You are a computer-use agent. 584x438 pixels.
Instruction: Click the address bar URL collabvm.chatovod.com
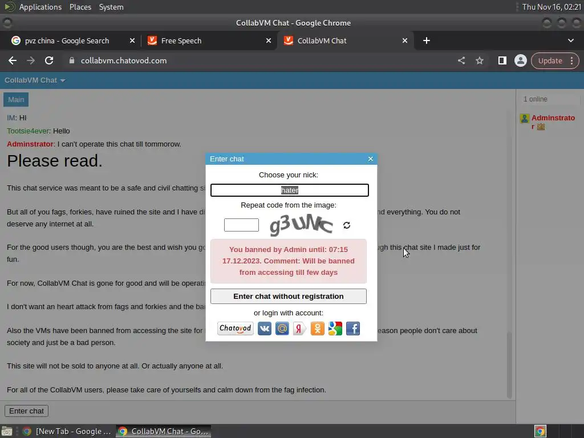[x=124, y=60]
